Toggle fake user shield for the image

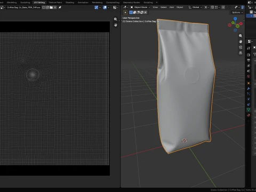(x=44, y=7)
